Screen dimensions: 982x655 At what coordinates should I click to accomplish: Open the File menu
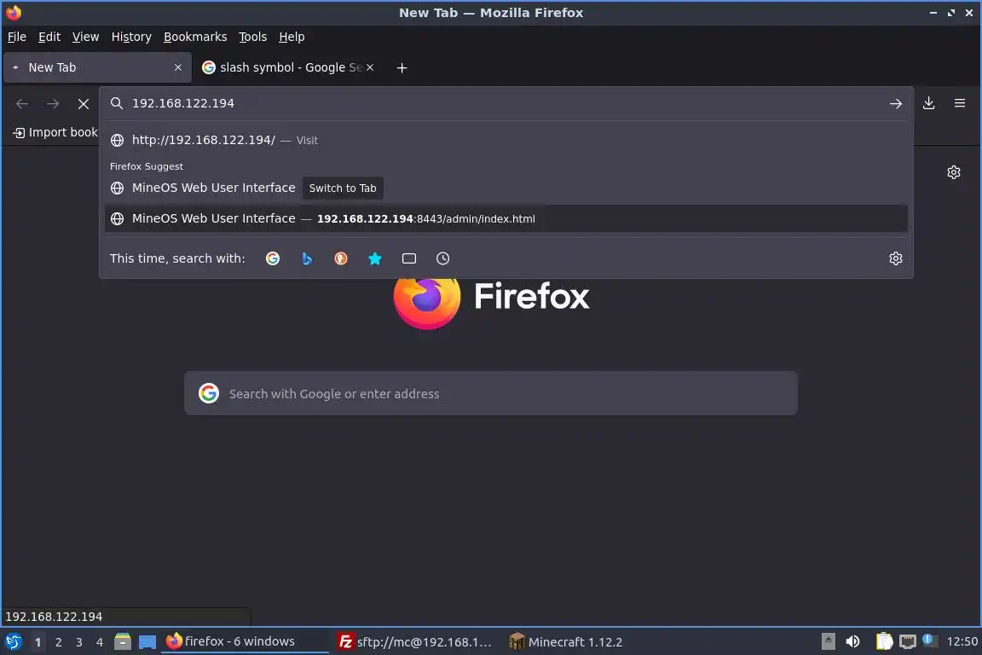17,37
